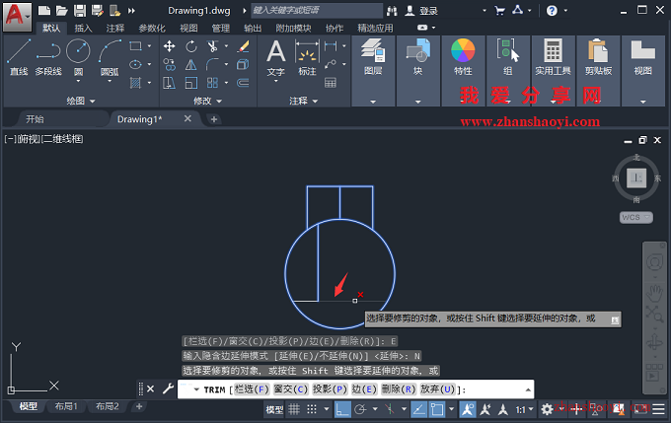
Task: Toggle object snap tracking in status bar
Action: (x=419, y=410)
